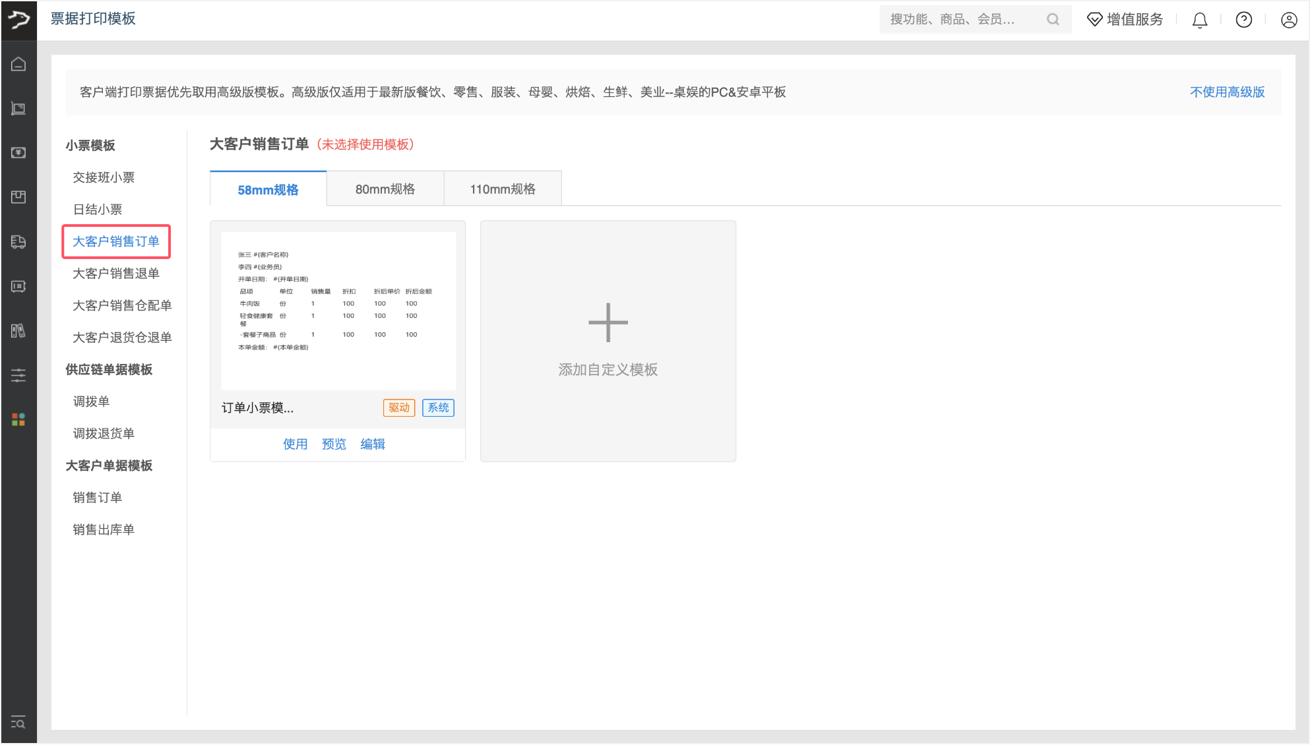Click the 添加自定义模板 card
Screen dimensions: 1310x745
608,341
